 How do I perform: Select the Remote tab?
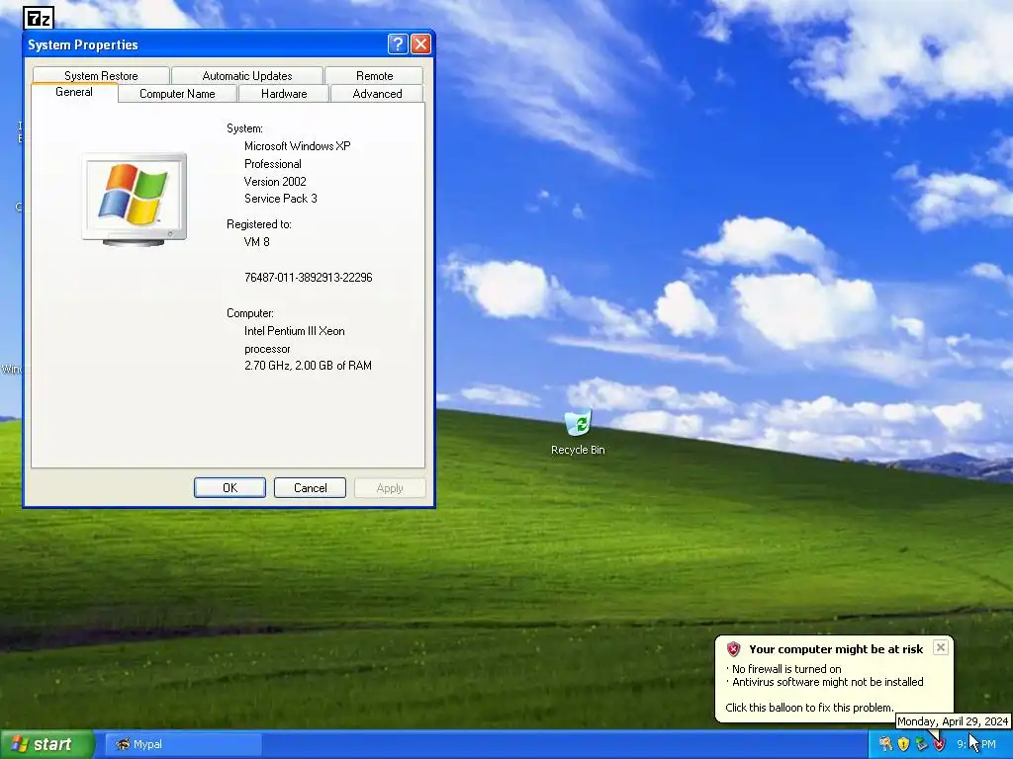click(374, 75)
